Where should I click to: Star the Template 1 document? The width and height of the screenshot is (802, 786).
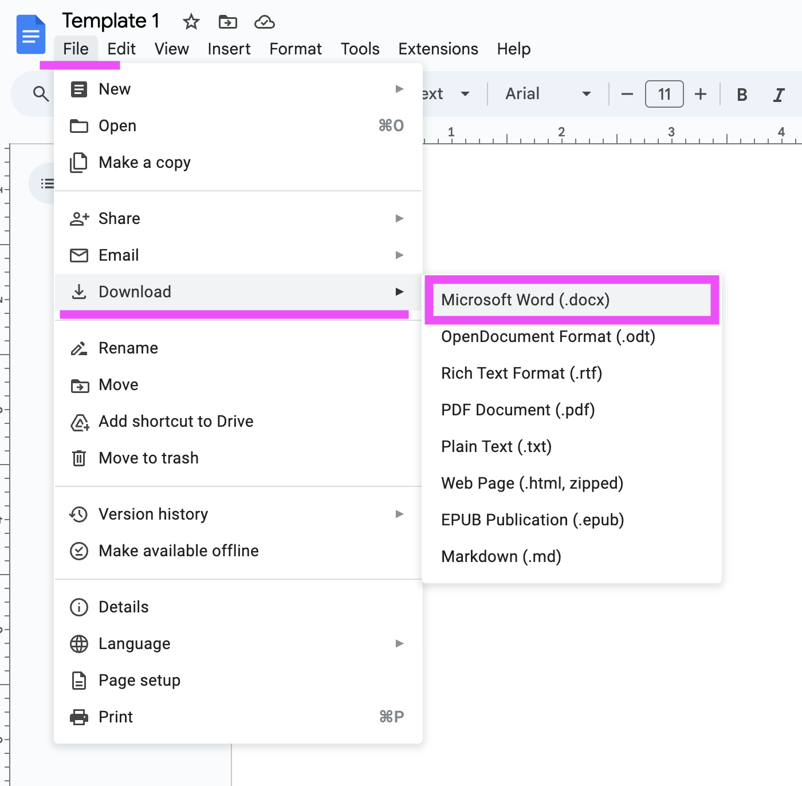(x=190, y=22)
